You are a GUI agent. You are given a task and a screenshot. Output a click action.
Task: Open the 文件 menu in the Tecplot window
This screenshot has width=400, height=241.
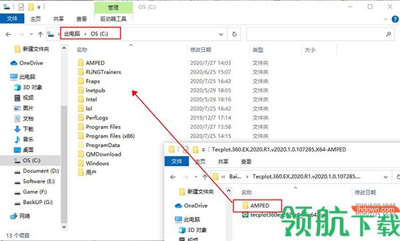pos(177,162)
